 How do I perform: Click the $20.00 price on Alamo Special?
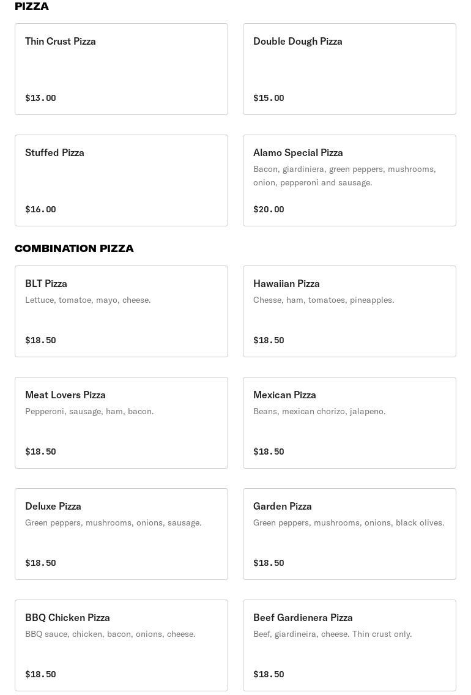tap(269, 209)
